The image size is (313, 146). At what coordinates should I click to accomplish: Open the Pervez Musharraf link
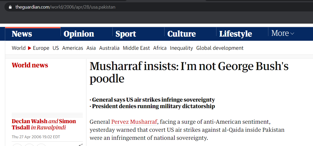tap(134, 122)
